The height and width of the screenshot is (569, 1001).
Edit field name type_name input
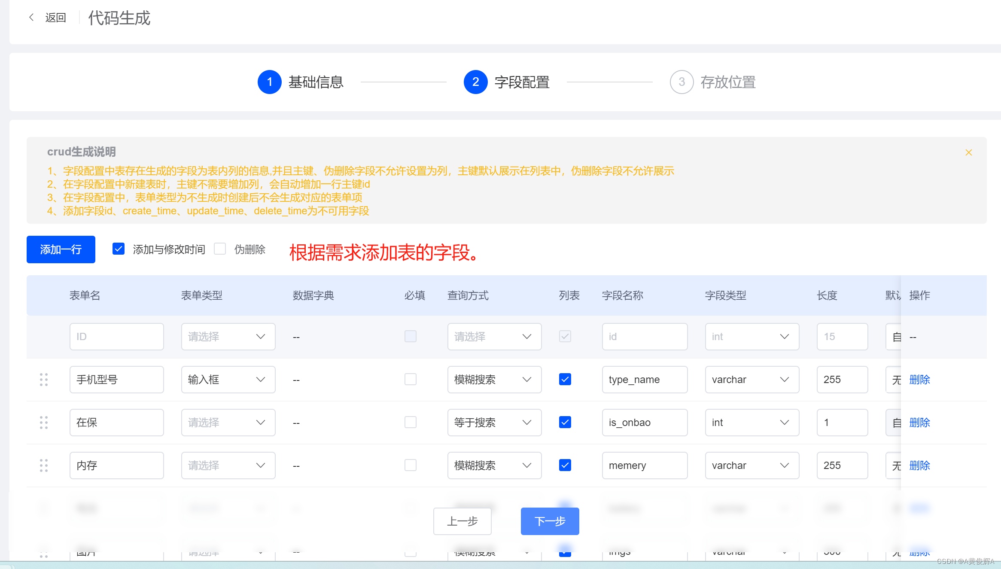click(x=645, y=380)
